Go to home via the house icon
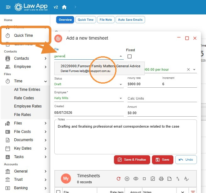The width and height of the screenshot is (206, 193). (64, 7)
